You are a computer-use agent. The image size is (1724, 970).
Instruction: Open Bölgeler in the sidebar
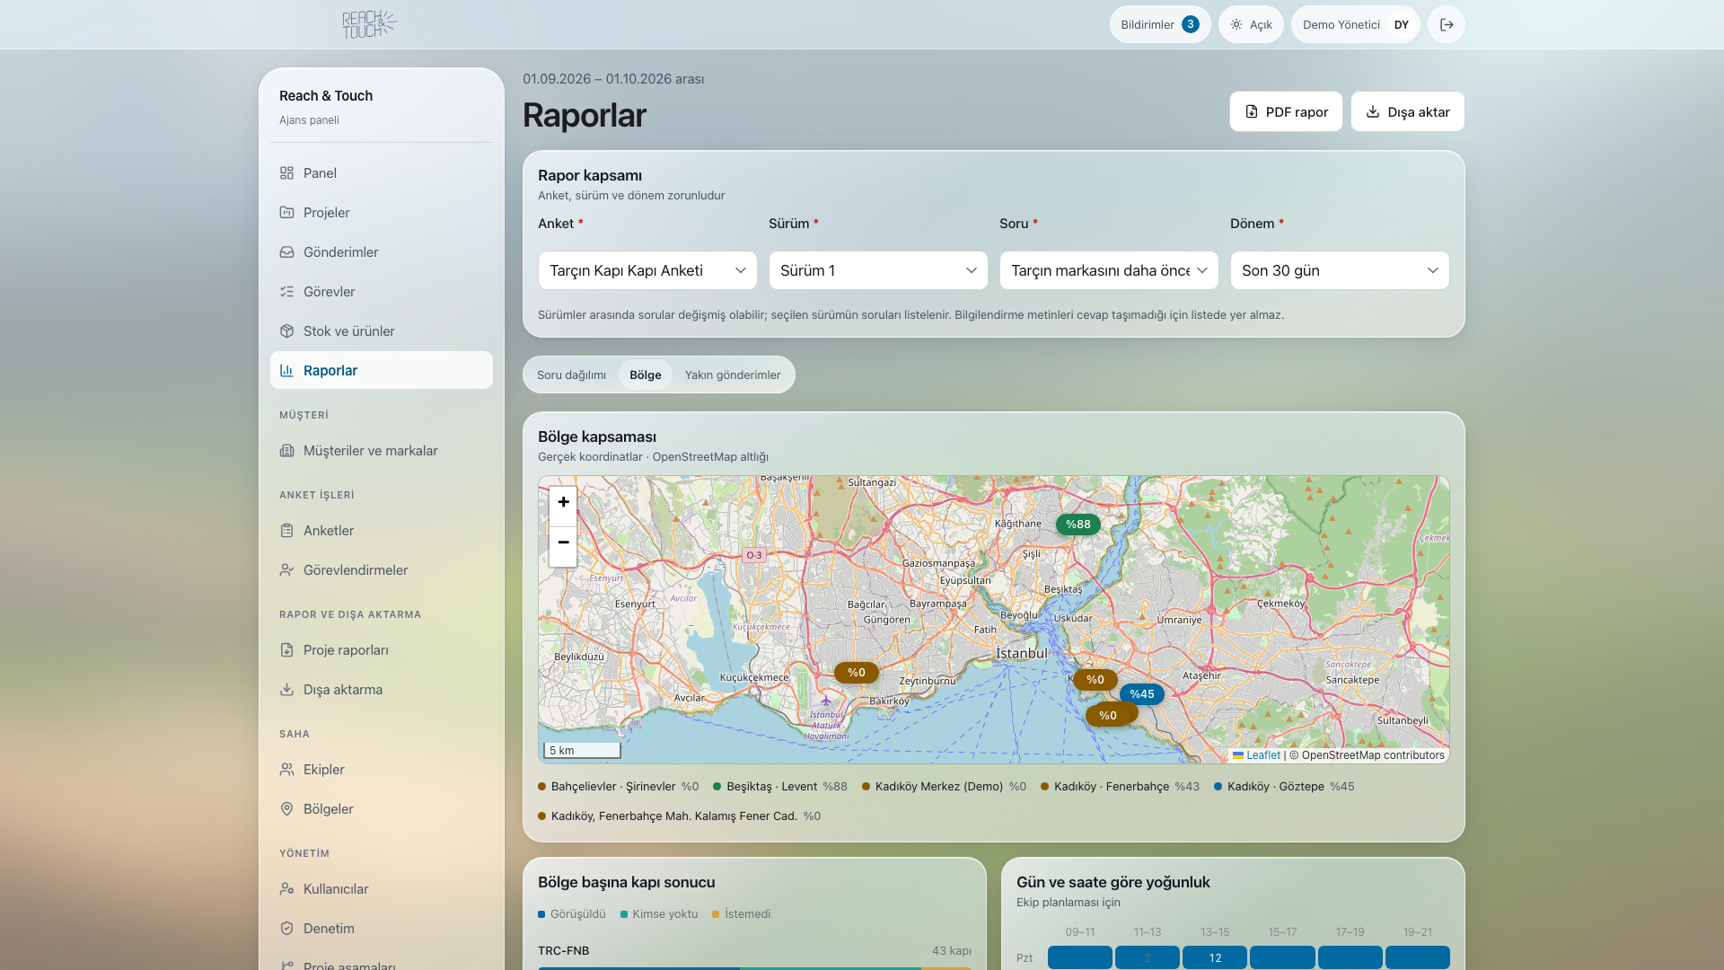click(x=382, y=808)
